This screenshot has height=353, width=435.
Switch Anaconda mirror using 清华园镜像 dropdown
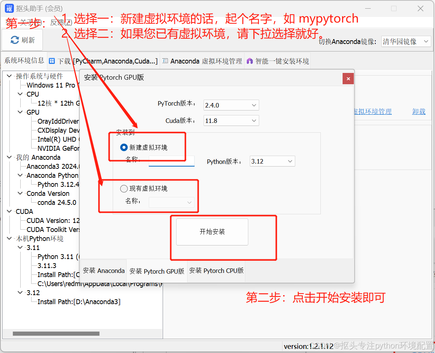point(406,42)
